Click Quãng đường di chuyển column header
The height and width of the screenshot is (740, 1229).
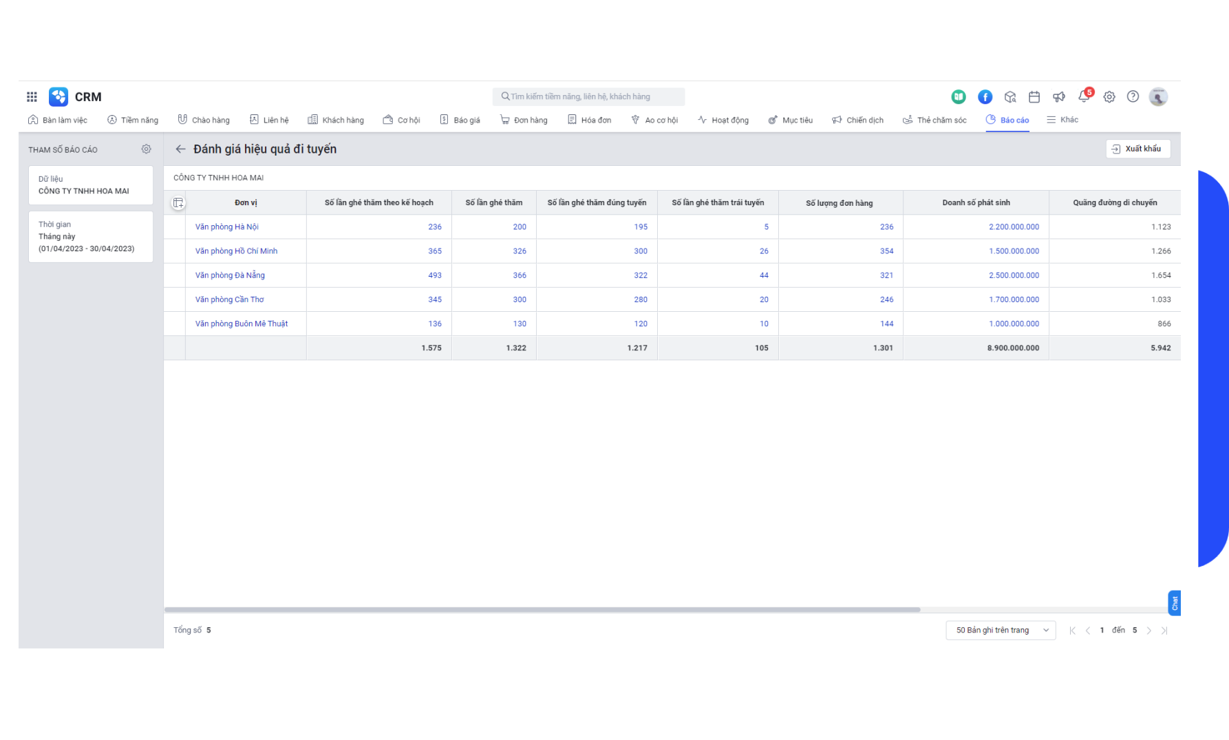(x=1115, y=203)
